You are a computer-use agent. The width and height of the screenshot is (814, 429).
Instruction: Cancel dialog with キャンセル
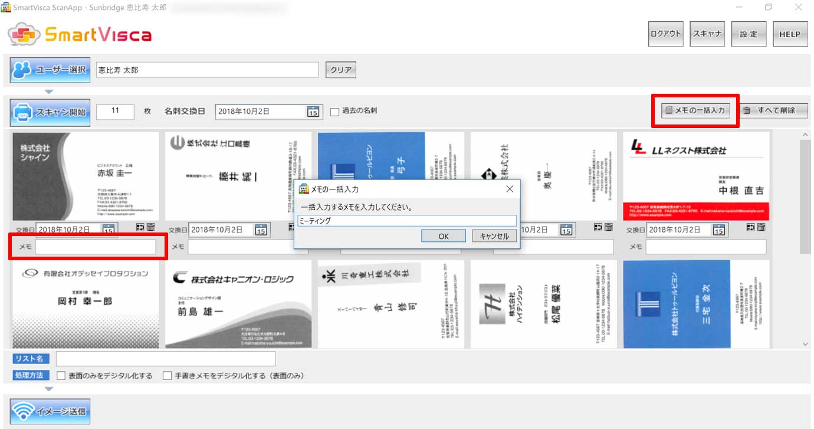coord(494,236)
